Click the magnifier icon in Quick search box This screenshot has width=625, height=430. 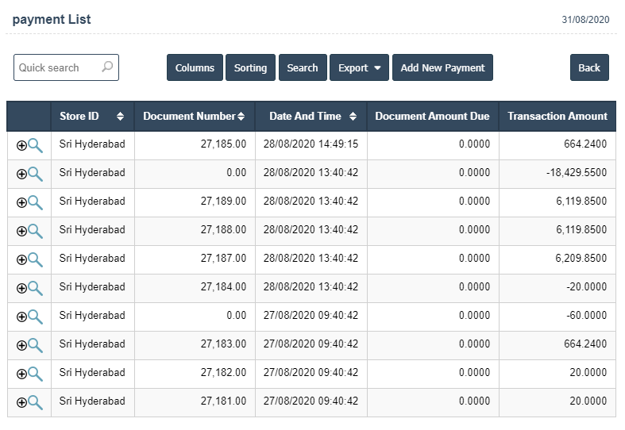click(x=107, y=67)
